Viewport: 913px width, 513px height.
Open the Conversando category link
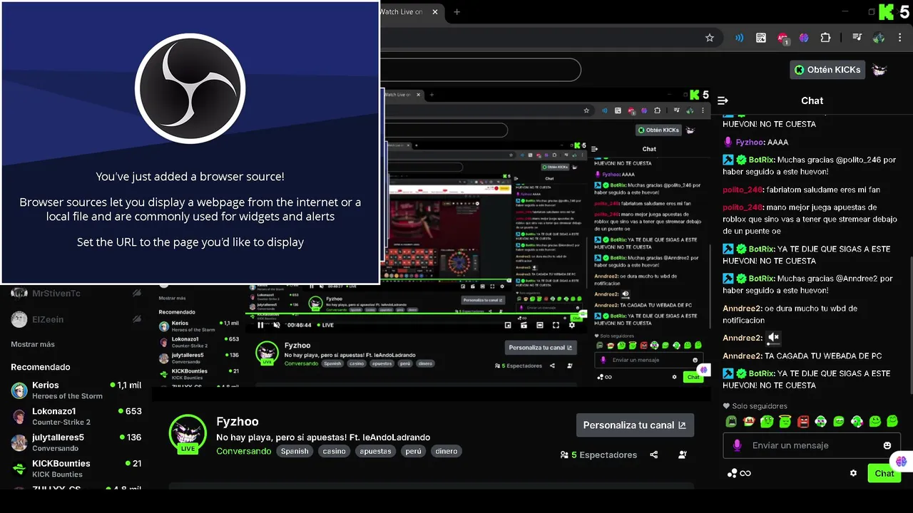coord(243,451)
